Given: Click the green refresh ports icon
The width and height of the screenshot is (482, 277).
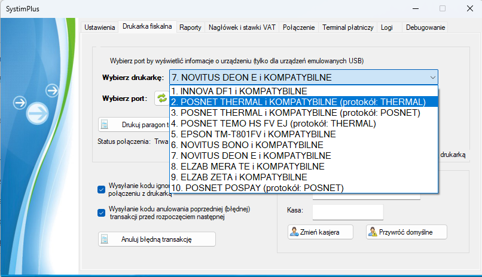Looking at the screenshot, I should pyautogui.click(x=161, y=99).
